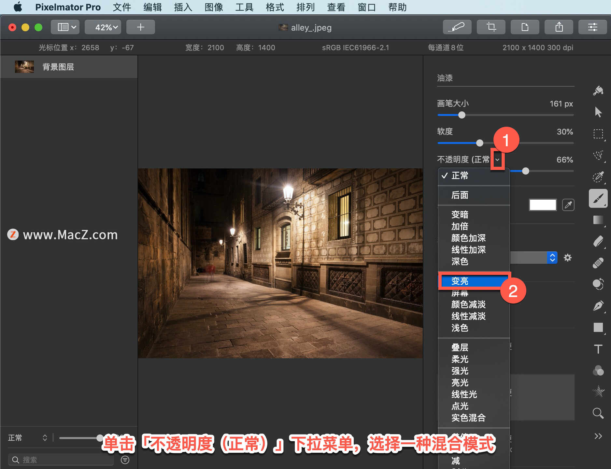
Task: Choose 浅色 blend mode
Action: [x=474, y=328]
